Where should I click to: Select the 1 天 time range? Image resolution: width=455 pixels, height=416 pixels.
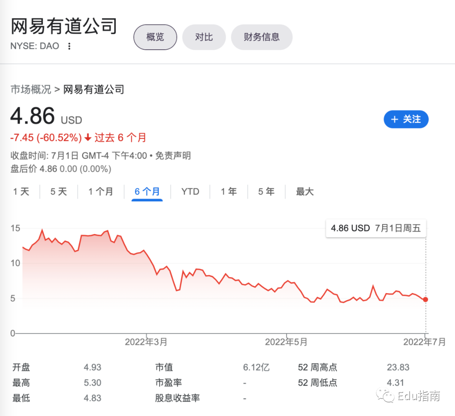[x=21, y=192]
